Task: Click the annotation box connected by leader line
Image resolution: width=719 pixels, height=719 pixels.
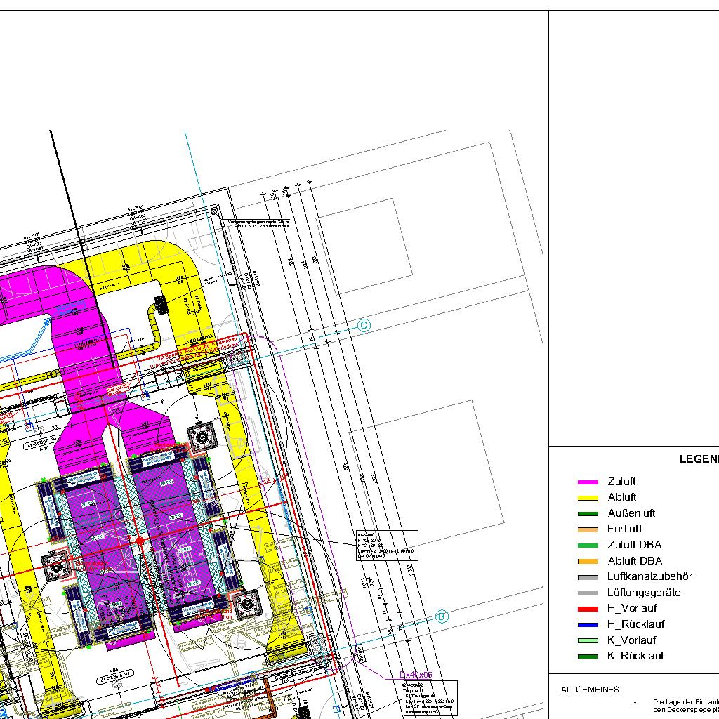Action: 387,545
